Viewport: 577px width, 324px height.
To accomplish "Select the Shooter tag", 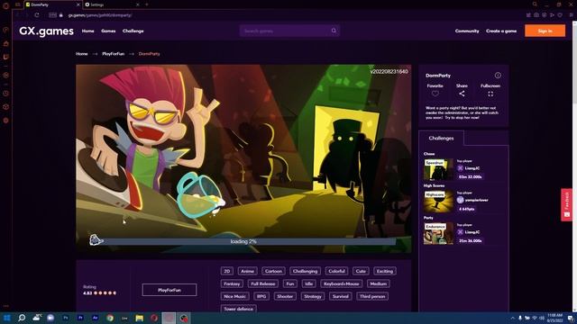I will (x=285, y=296).
